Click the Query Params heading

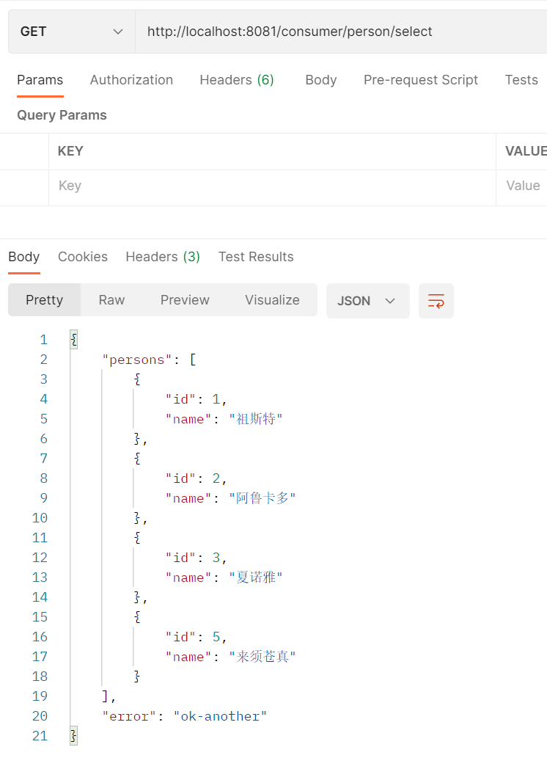(x=62, y=115)
